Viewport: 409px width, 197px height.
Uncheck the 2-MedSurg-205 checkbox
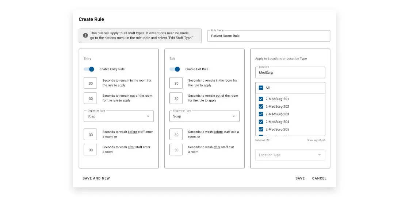click(261, 130)
